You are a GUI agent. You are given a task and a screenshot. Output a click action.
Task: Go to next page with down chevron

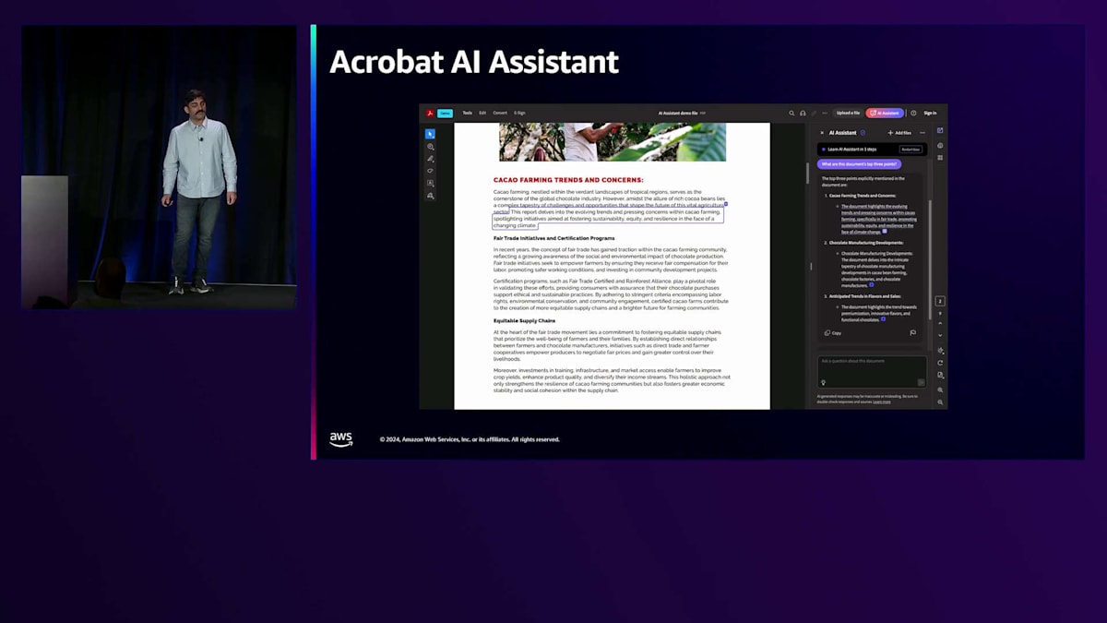940,335
